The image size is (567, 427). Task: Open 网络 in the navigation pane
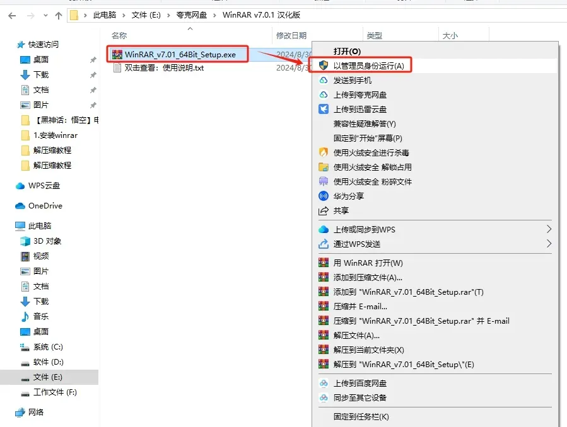(x=36, y=413)
